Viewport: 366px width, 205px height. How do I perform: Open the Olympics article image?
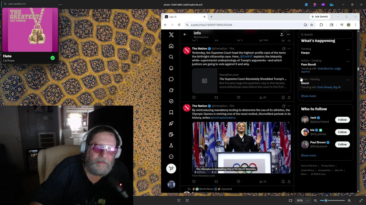point(242,147)
